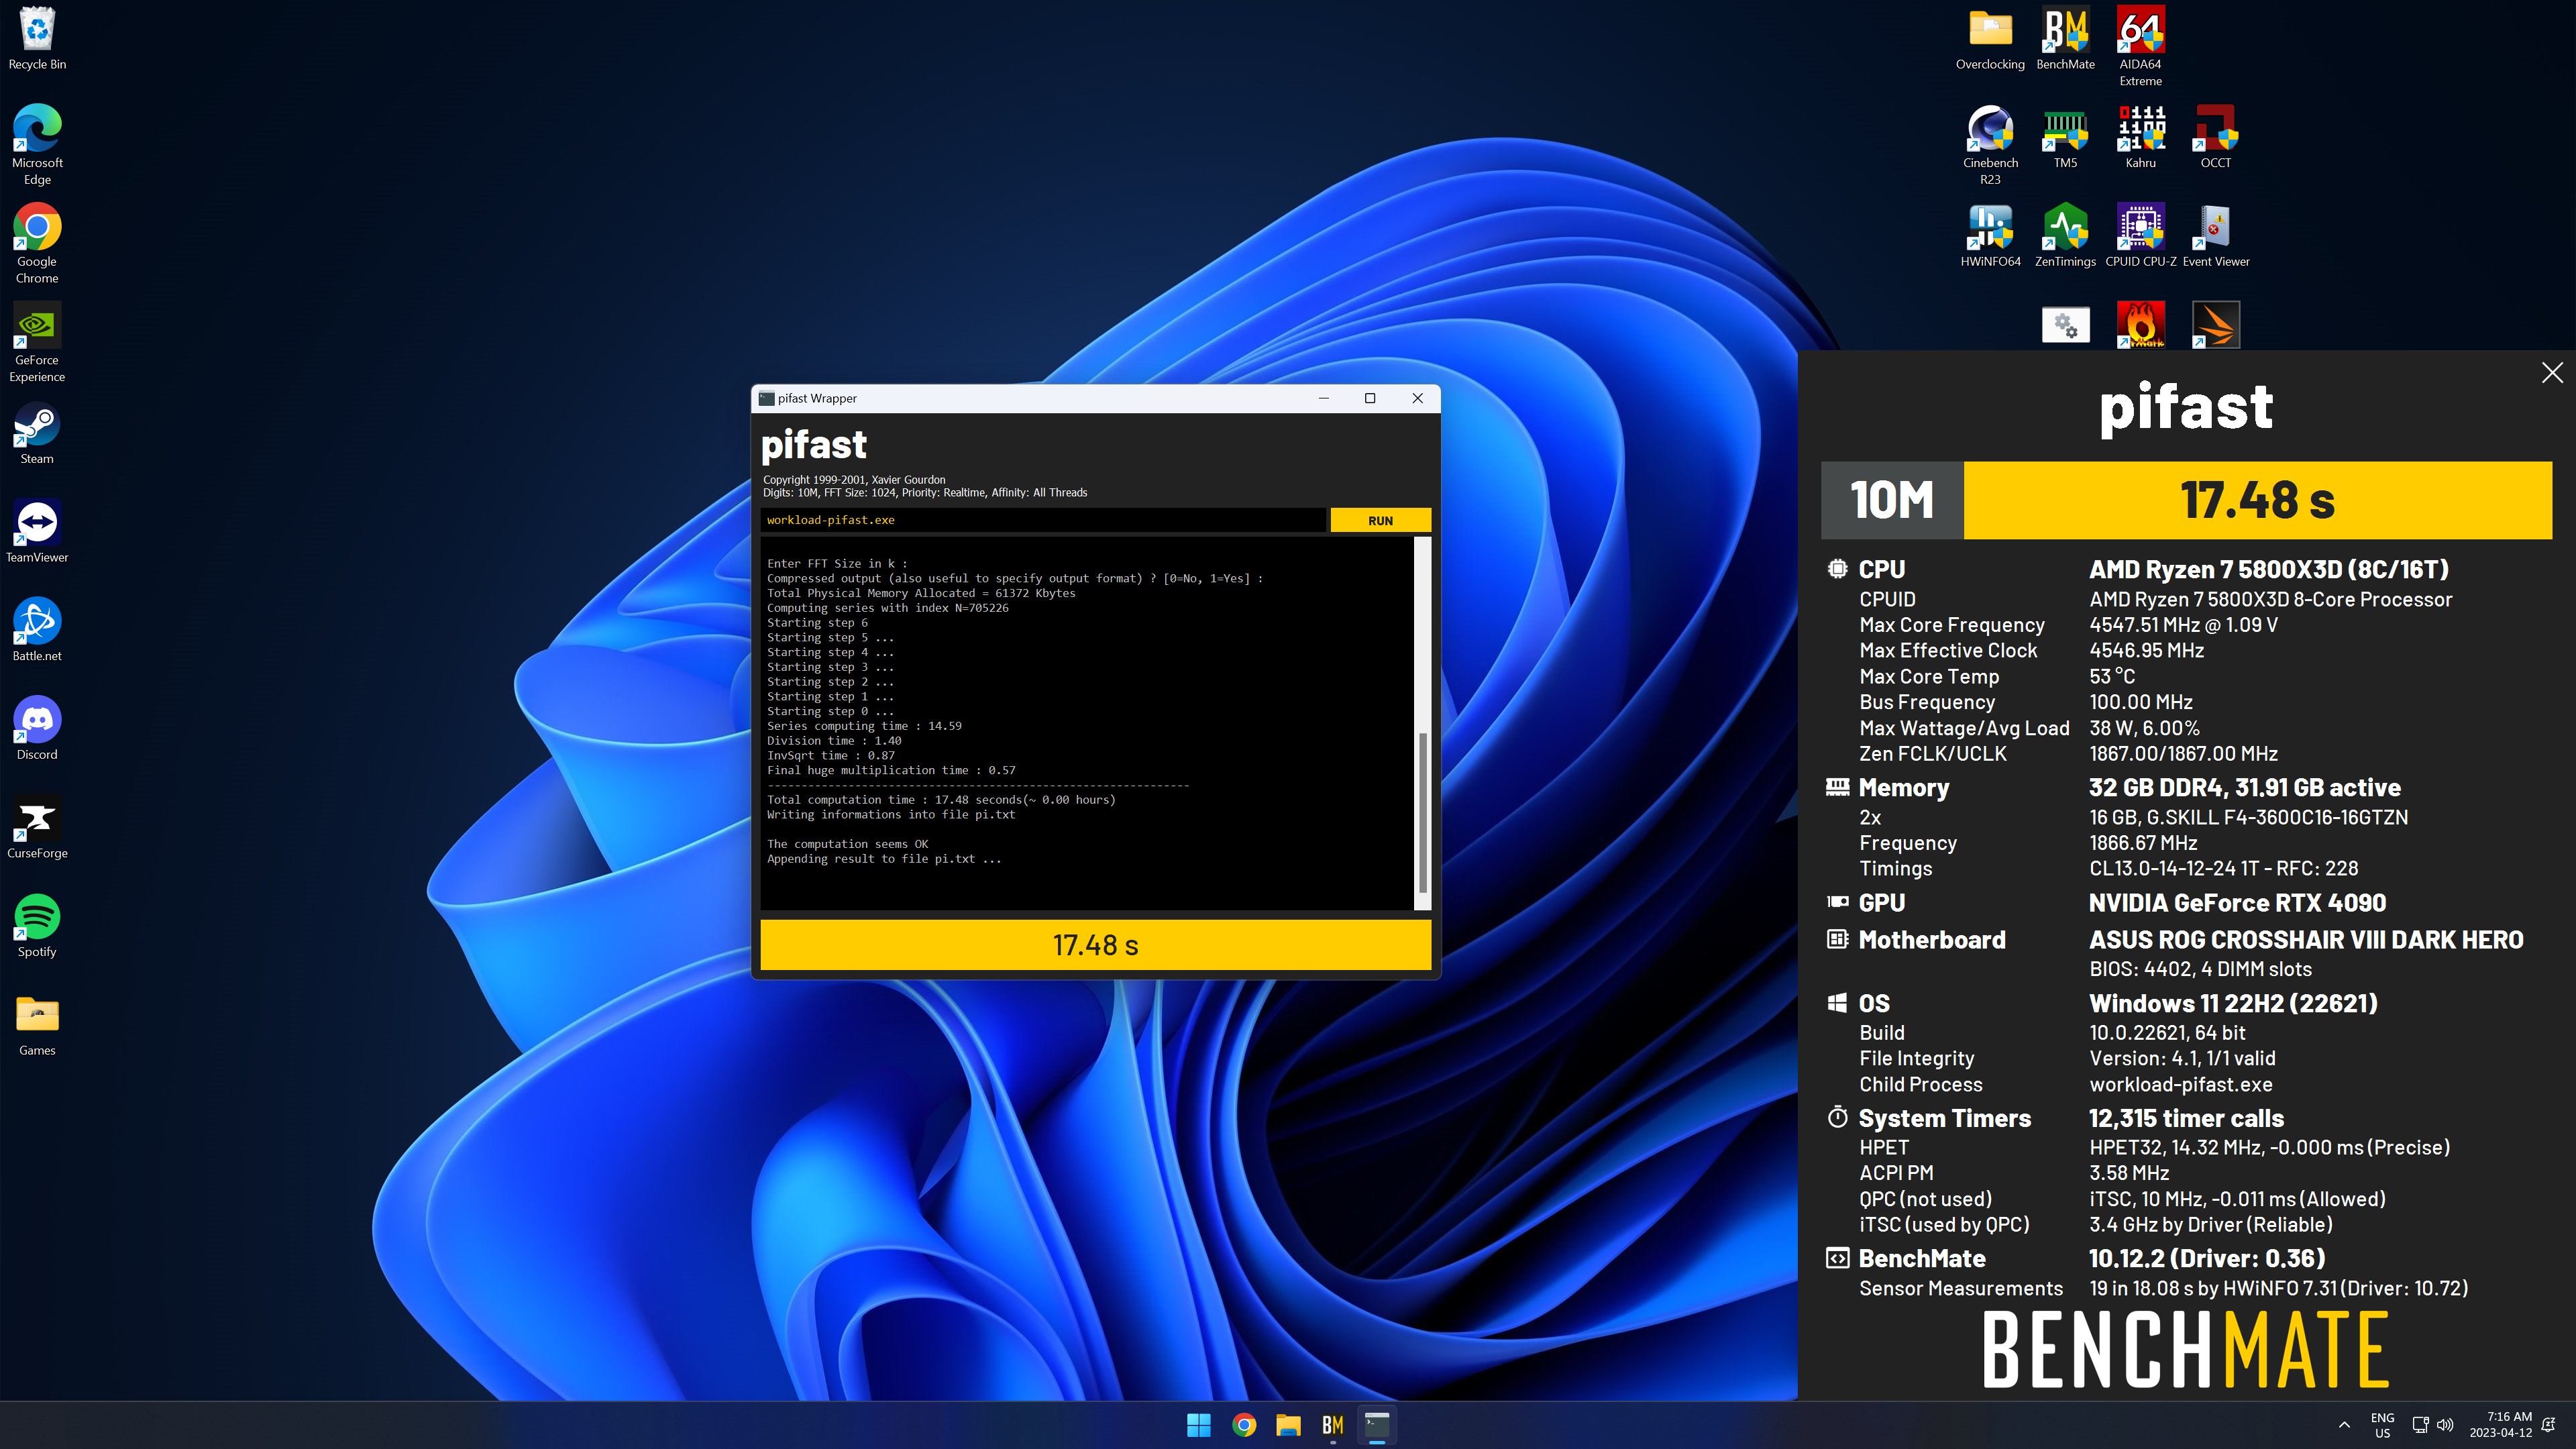Open volume speaker tray icon
The height and width of the screenshot is (1449, 2576).
tap(2445, 1425)
